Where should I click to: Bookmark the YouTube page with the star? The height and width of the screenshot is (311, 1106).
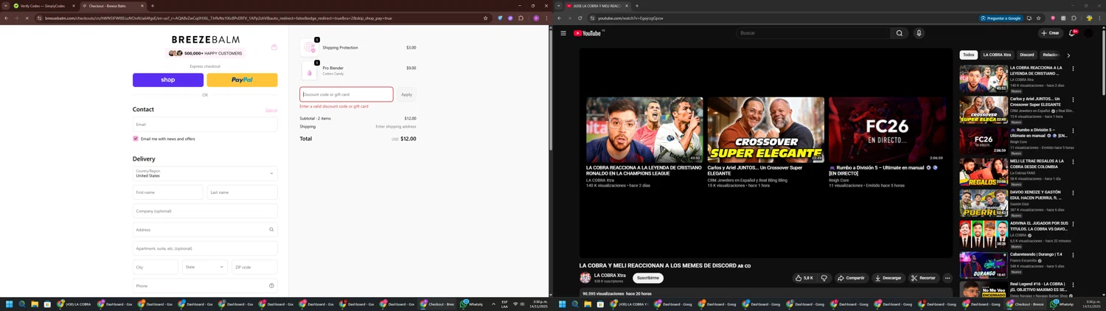click(x=1039, y=18)
